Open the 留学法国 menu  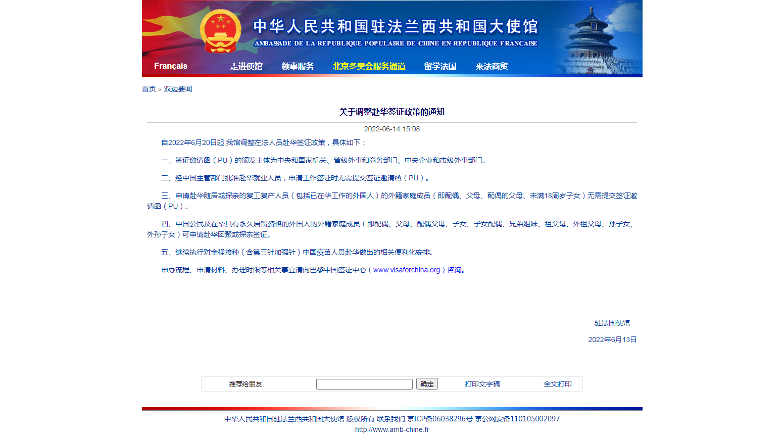(440, 66)
